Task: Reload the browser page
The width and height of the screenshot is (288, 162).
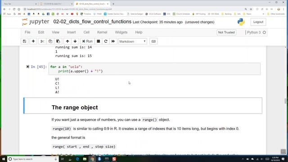Action: click(x=14, y=9)
